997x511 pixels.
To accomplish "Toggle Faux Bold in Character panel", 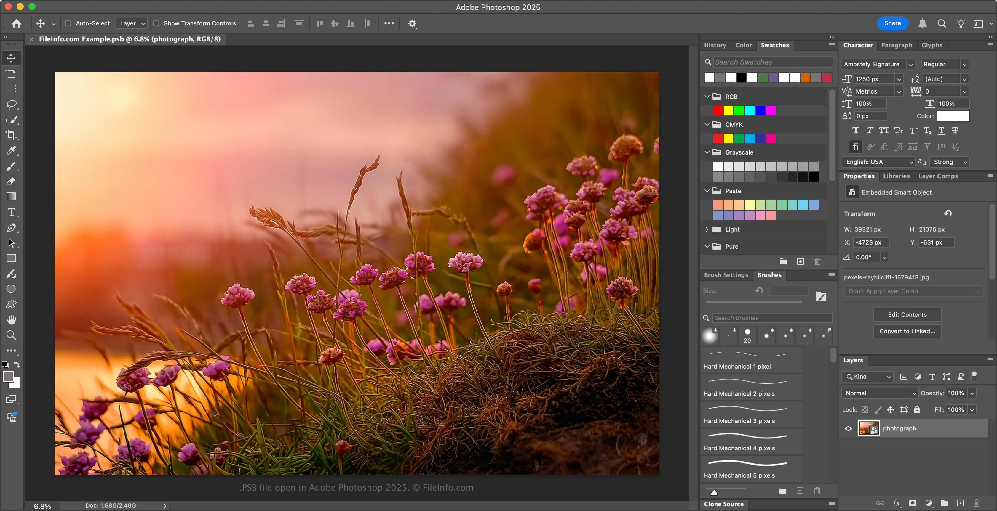I will pyautogui.click(x=856, y=130).
